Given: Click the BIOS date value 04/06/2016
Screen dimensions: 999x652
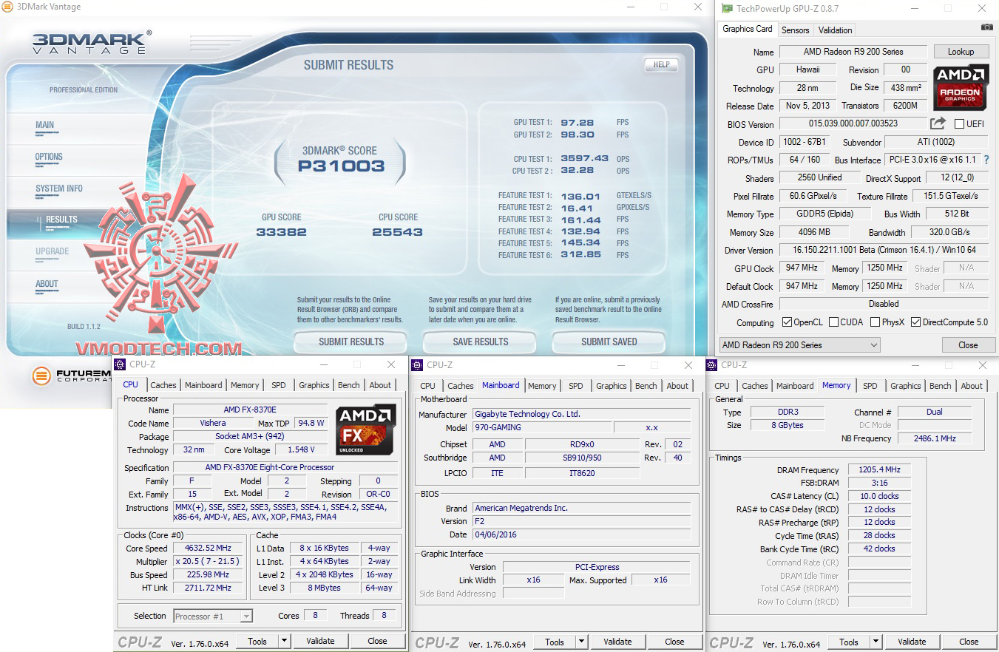Looking at the screenshot, I should 581,534.
